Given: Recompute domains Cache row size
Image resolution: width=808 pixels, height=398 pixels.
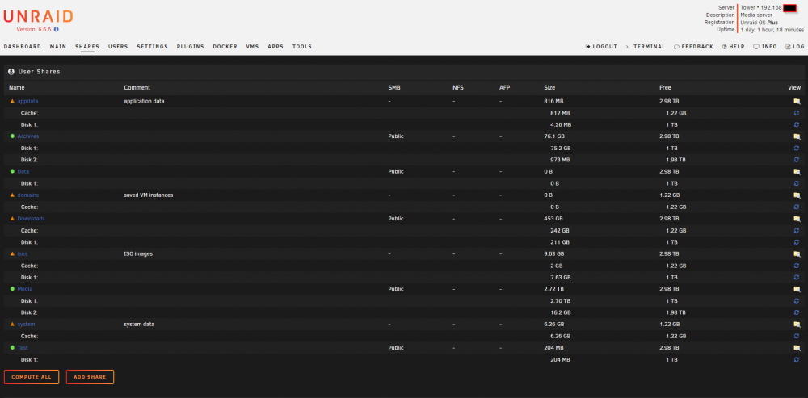Looking at the screenshot, I should pos(797,207).
